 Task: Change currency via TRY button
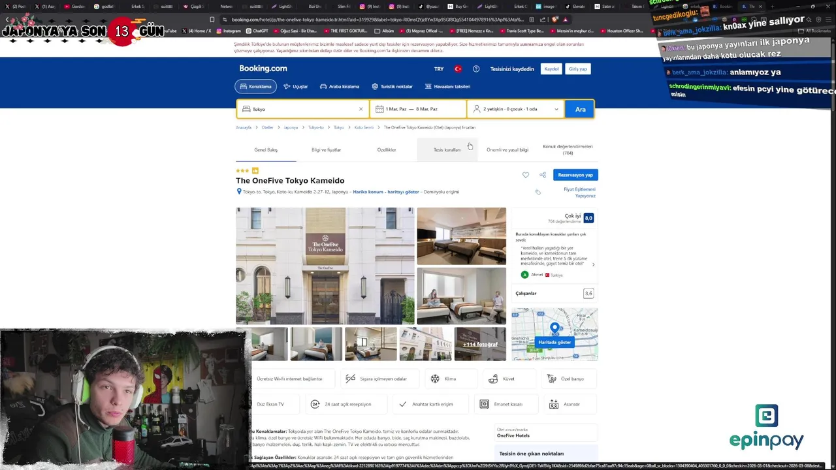[439, 69]
